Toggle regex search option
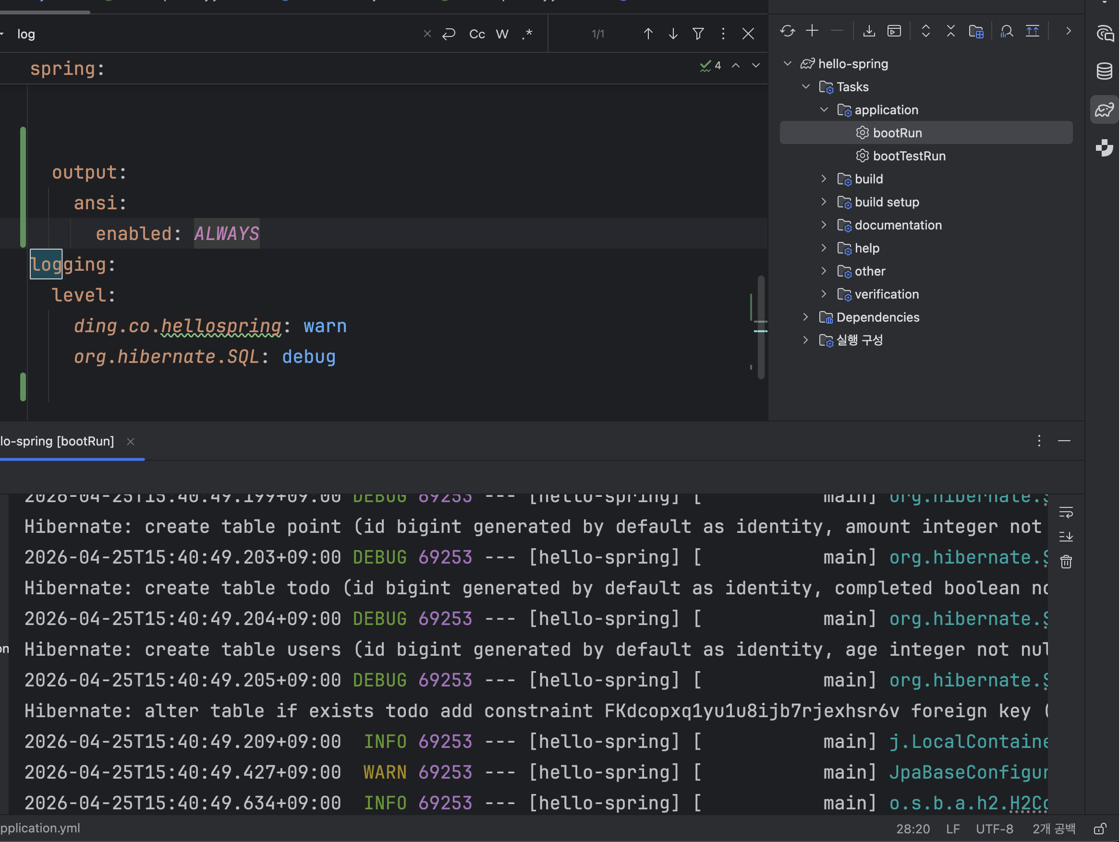 coord(527,35)
